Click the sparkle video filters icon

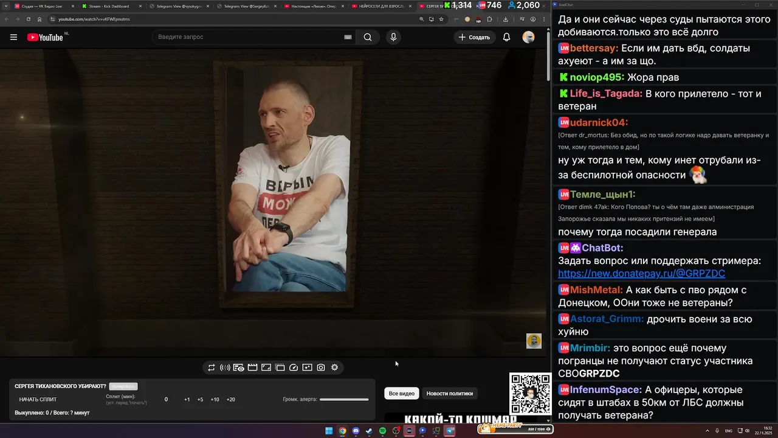[x=307, y=367]
